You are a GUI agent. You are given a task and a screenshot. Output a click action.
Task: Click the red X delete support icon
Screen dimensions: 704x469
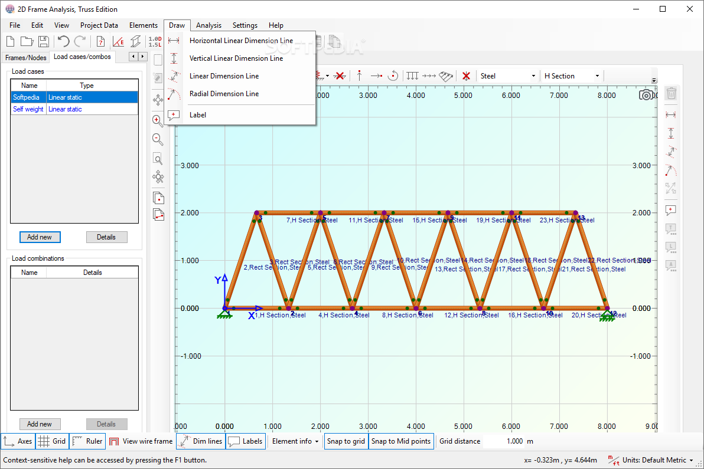[x=340, y=76]
